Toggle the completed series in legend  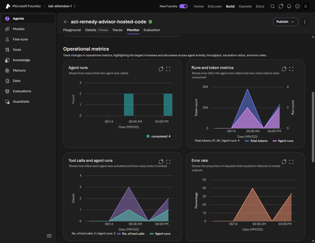[x=158, y=136]
